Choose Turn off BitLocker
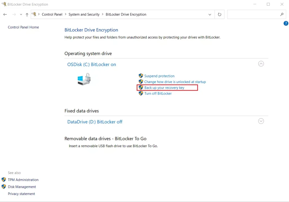 click(x=158, y=94)
